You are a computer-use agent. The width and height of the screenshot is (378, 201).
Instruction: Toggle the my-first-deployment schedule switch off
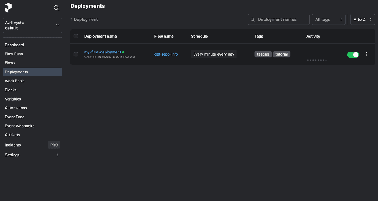pos(353,54)
